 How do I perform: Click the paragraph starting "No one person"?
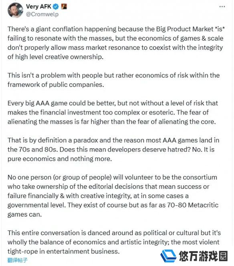point(113,196)
